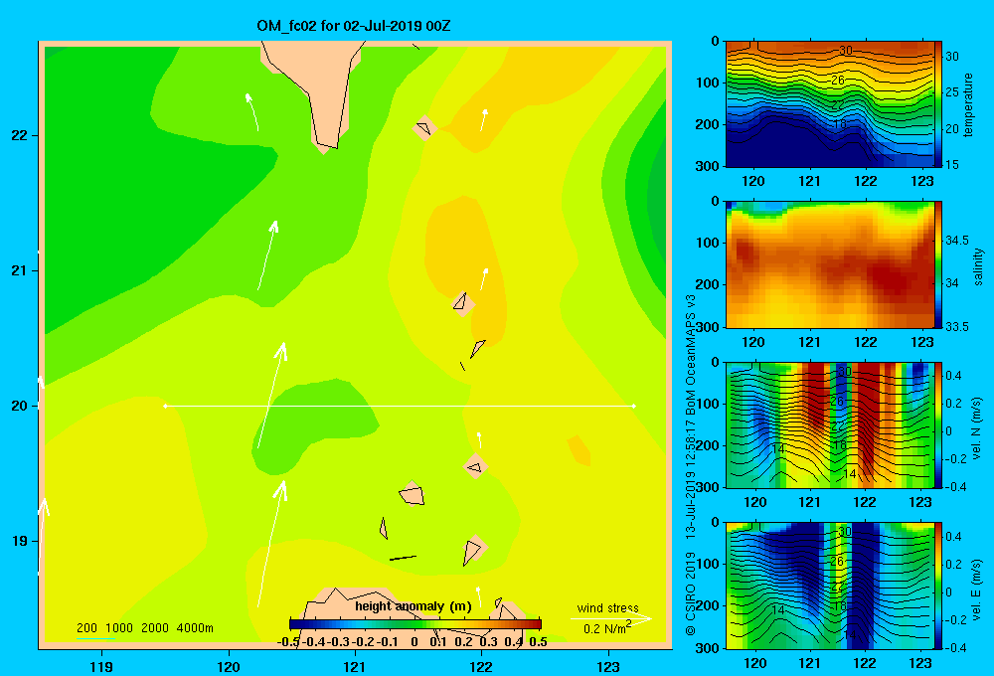Click the vertical "salinity" axis label
The height and width of the screenshot is (676, 994).
979,266
